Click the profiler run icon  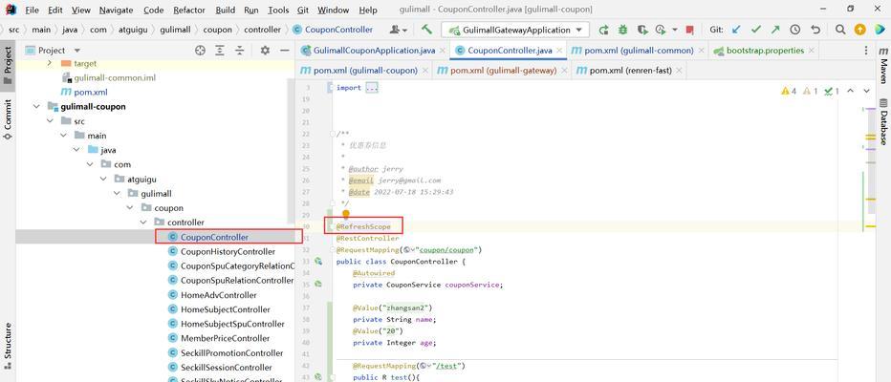tap(660, 30)
